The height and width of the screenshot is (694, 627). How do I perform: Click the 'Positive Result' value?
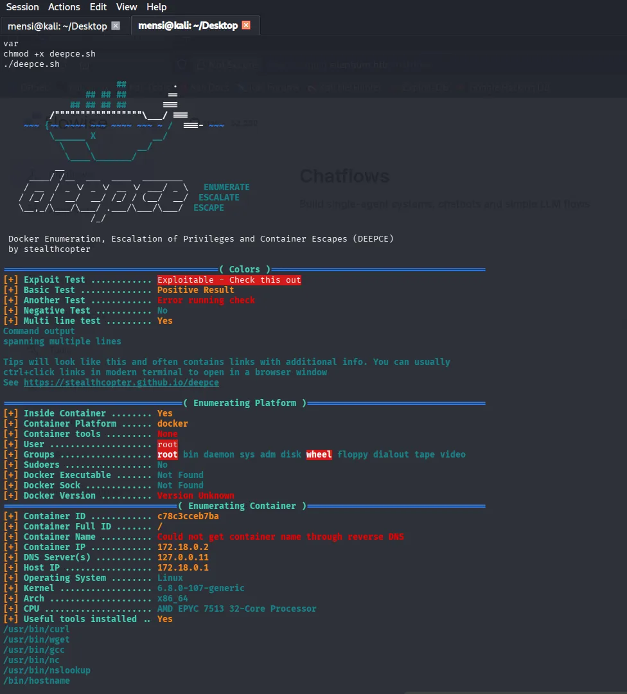[x=195, y=290]
